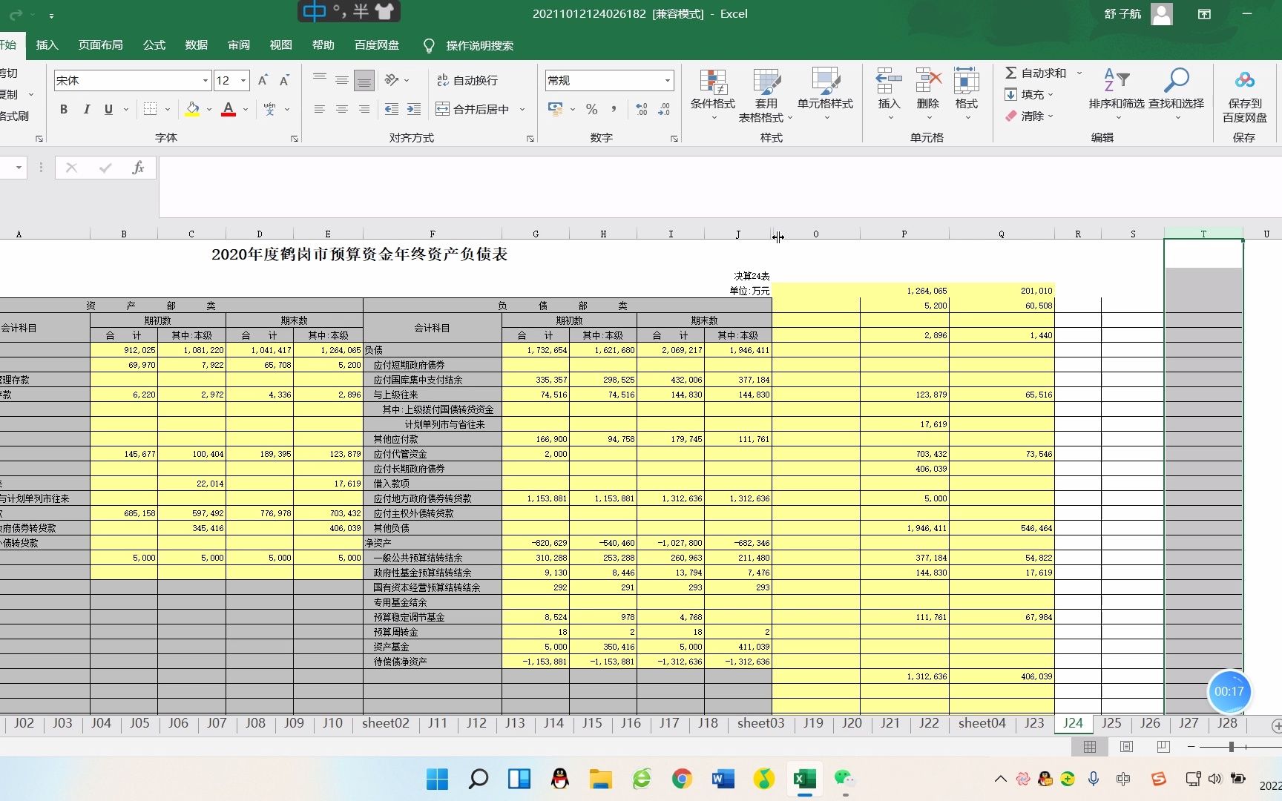Enable Wrap Text (自动换行)
1282x801 pixels.
click(x=467, y=80)
